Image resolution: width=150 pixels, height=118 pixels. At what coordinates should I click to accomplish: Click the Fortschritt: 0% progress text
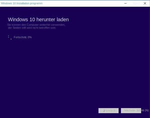click(x=23, y=37)
